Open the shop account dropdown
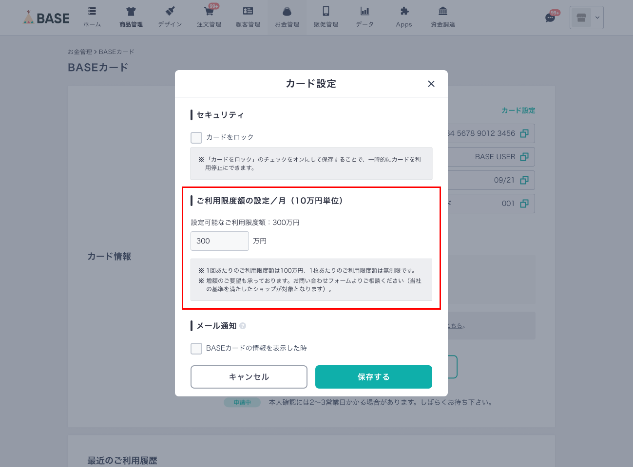This screenshot has height=467, width=633. [x=587, y=18]
